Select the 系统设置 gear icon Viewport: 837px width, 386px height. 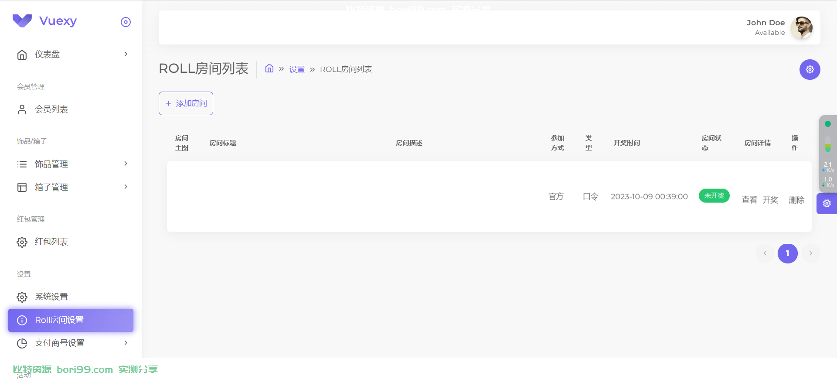point(22,297)
